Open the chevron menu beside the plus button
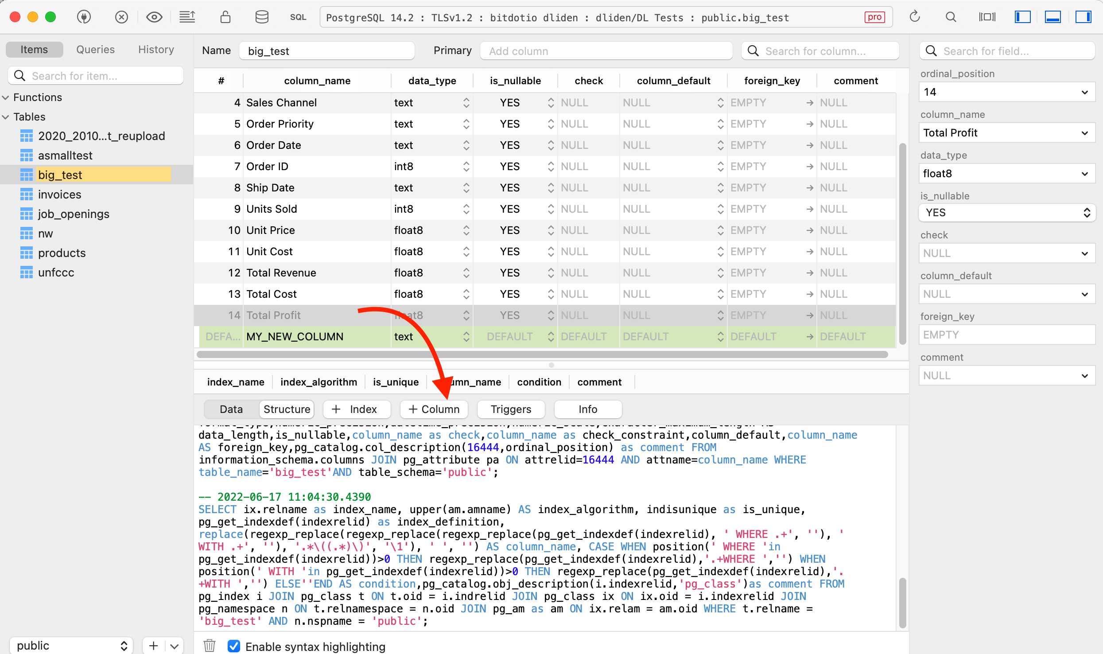 pyautogui.click(x=175, y=646)
